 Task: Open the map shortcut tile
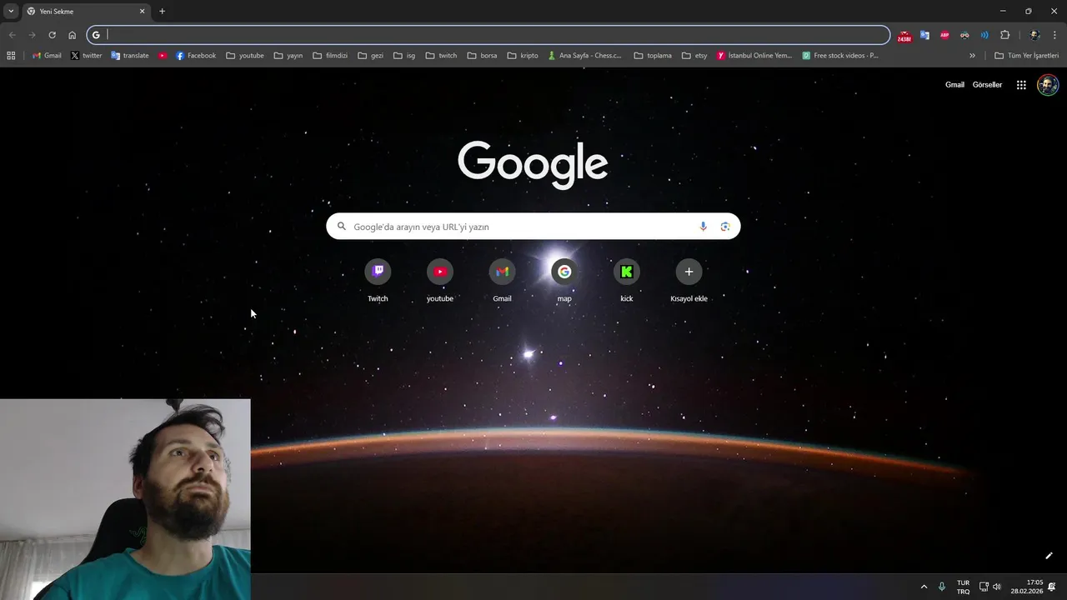[x=564, y=281]
